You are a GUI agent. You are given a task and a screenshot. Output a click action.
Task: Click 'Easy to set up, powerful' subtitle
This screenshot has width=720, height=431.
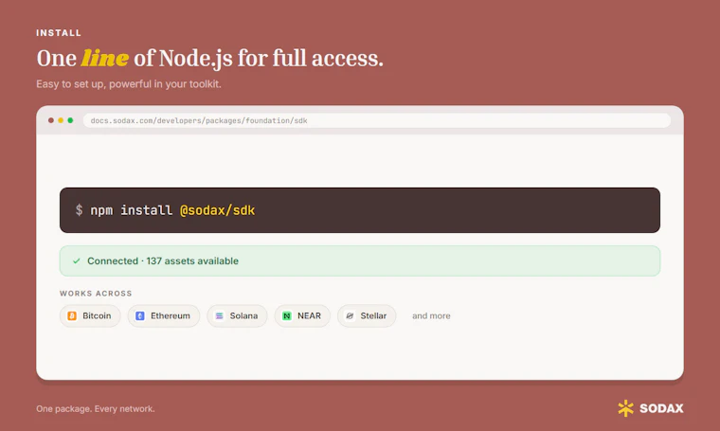(x=129, y=84)
